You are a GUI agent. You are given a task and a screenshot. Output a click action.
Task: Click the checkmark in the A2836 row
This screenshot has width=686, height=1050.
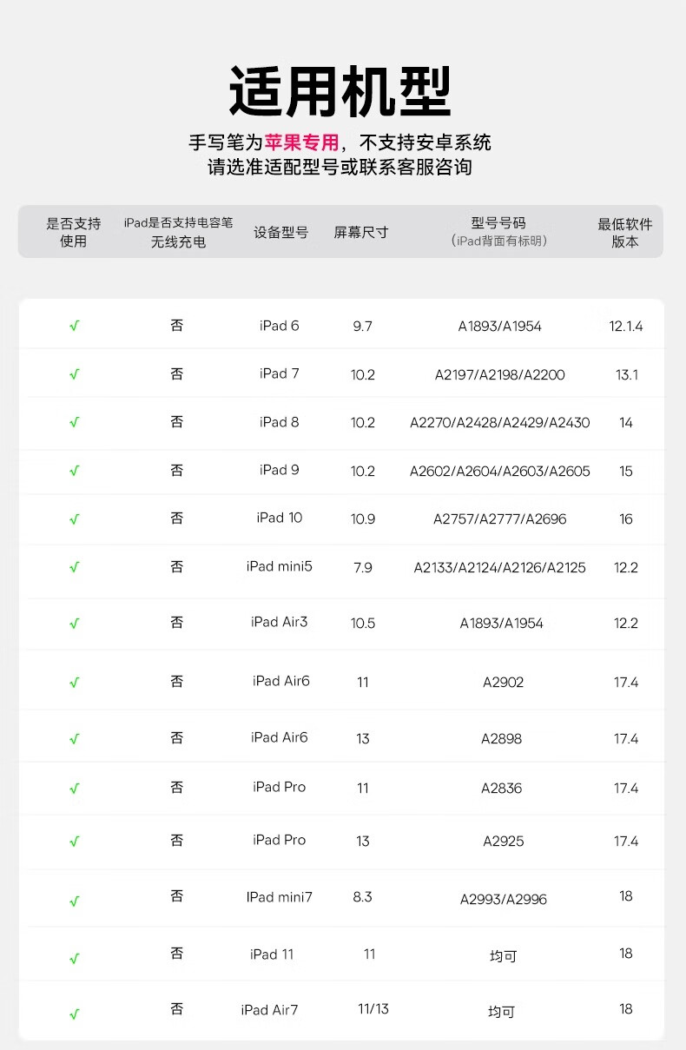(74, 789)
